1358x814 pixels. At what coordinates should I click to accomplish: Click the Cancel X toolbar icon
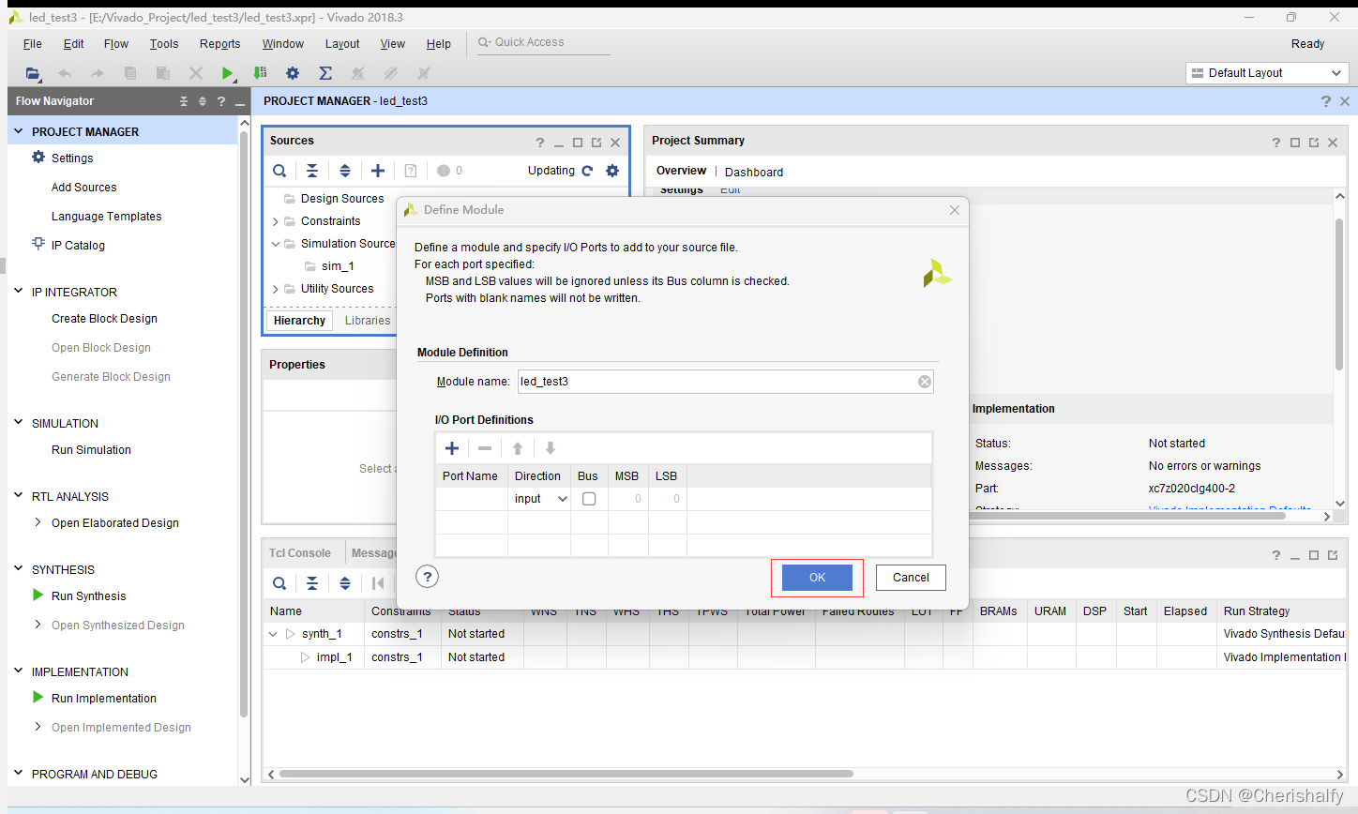click(x=196, y=73)
